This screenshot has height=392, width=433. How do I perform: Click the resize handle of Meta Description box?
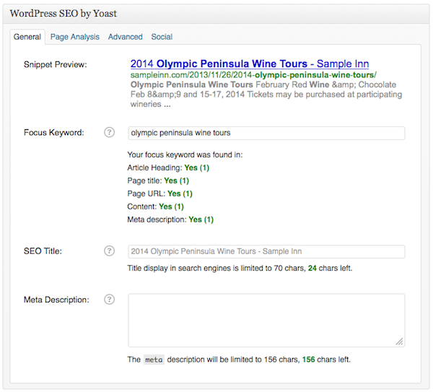(x=399, y=341)
